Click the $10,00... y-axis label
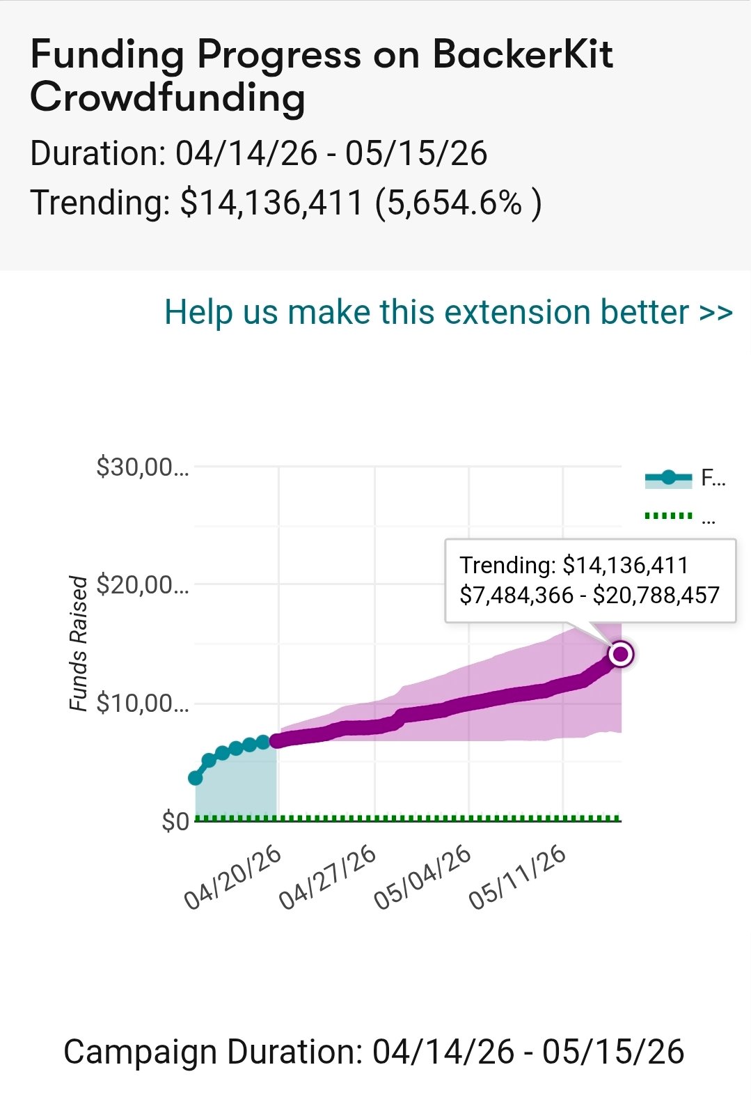751x1104 pixels. pos(142,703)
